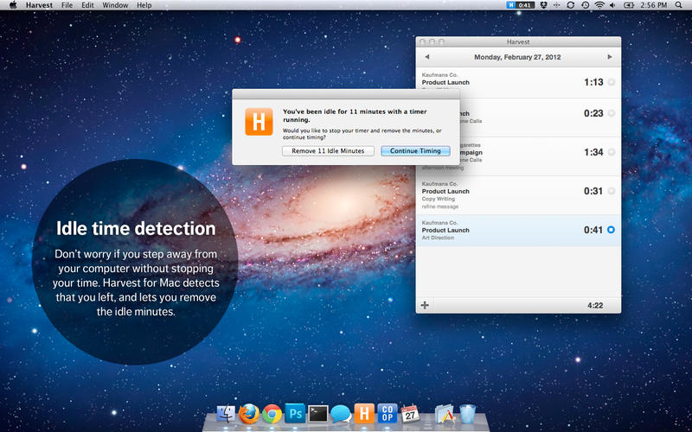692x432 pixels.
Task: Stop the running 0:41 Art Direction timer
Action: [x=611, y=230]
